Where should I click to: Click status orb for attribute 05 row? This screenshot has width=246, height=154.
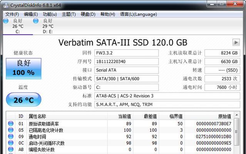[11, 130]
